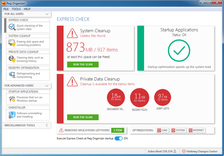Click the REMOVED APLICATIONS LEFTOVERS label

click(x=87, y=130)
